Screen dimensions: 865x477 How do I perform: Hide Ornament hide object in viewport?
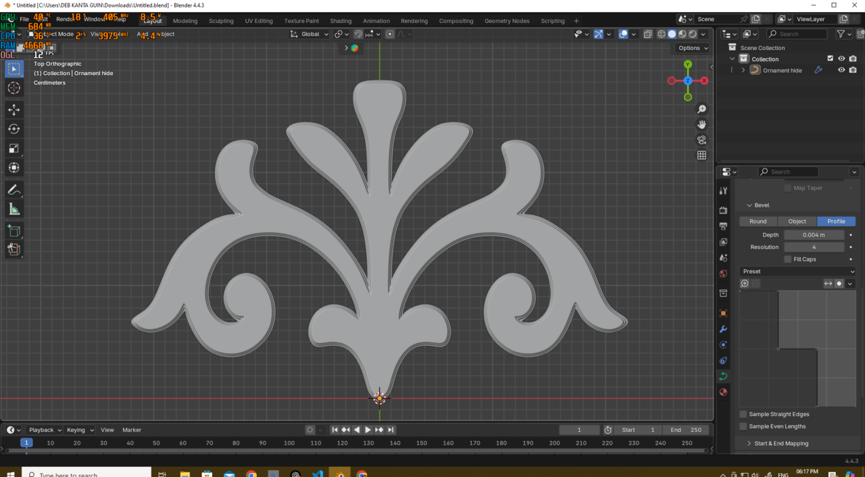841,70
